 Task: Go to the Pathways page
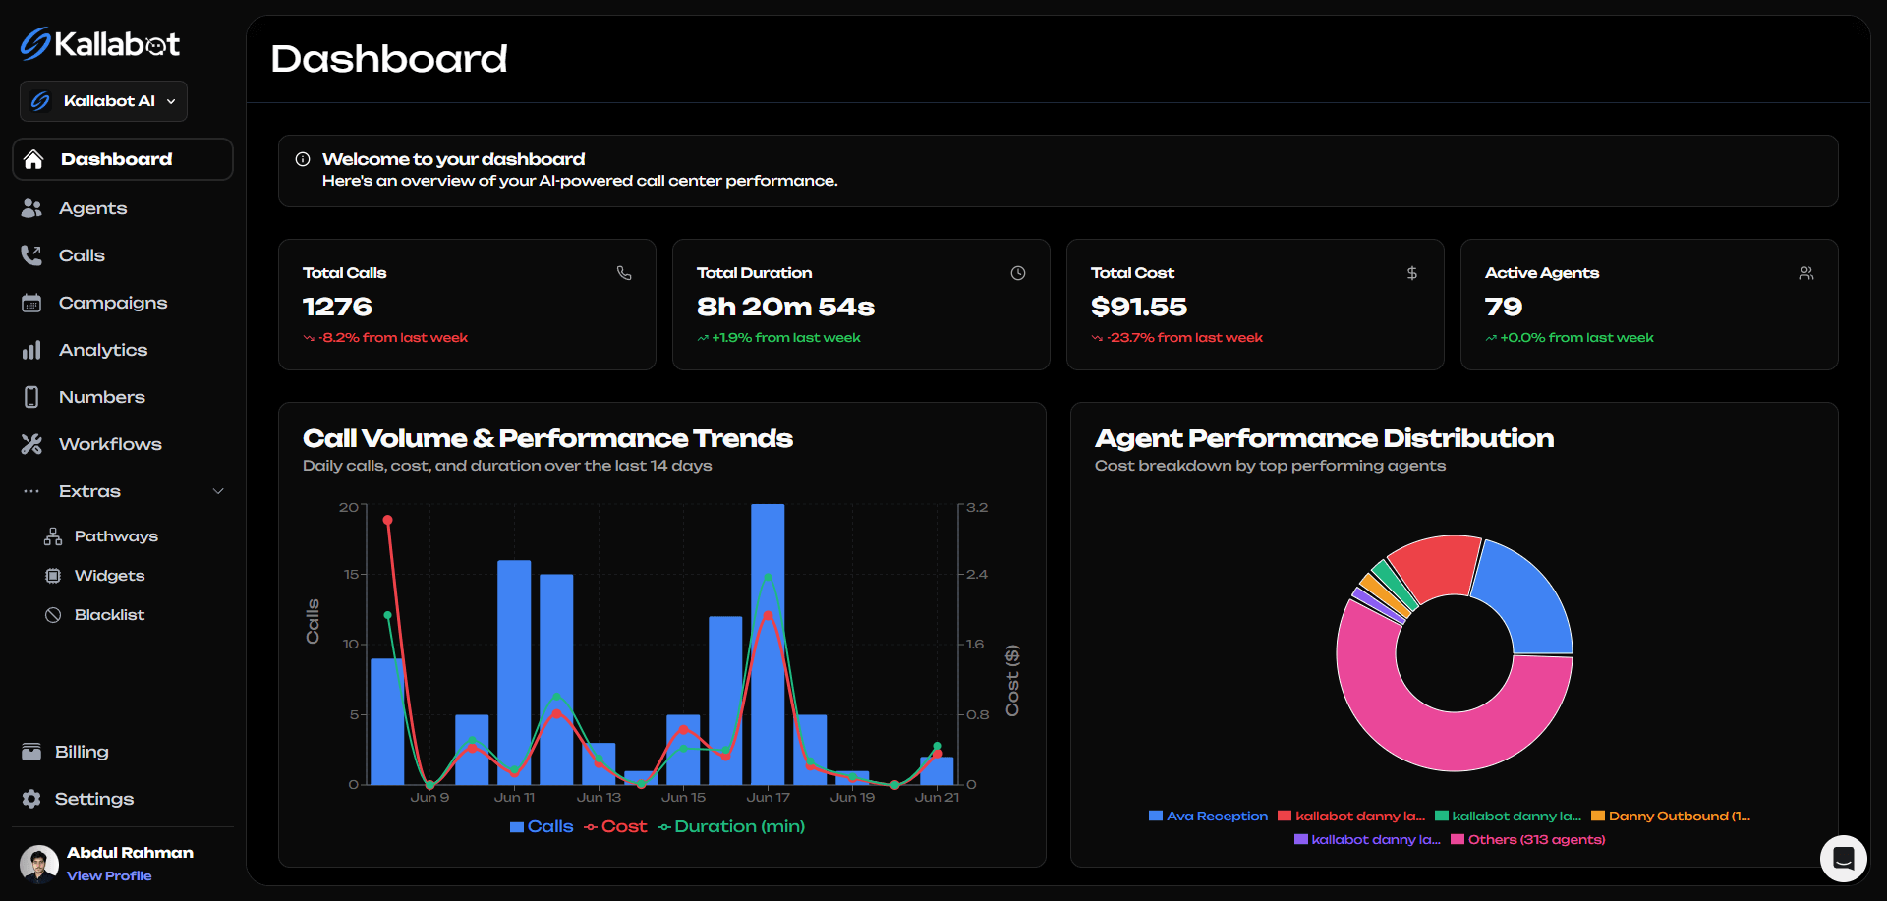pos(115,536)
